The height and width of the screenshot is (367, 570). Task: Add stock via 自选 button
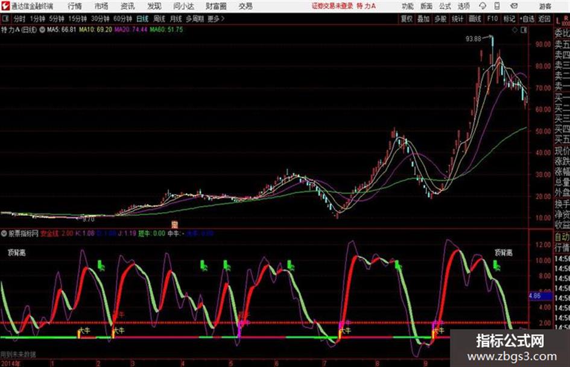click(x=527, y=19)
